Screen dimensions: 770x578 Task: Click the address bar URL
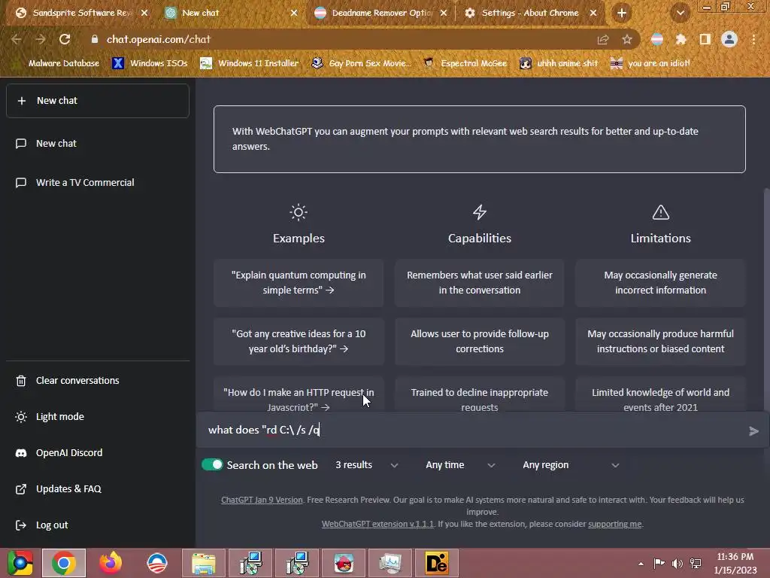point(159,39)
